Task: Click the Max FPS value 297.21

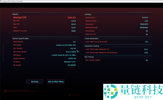Action: click(74, 24)
